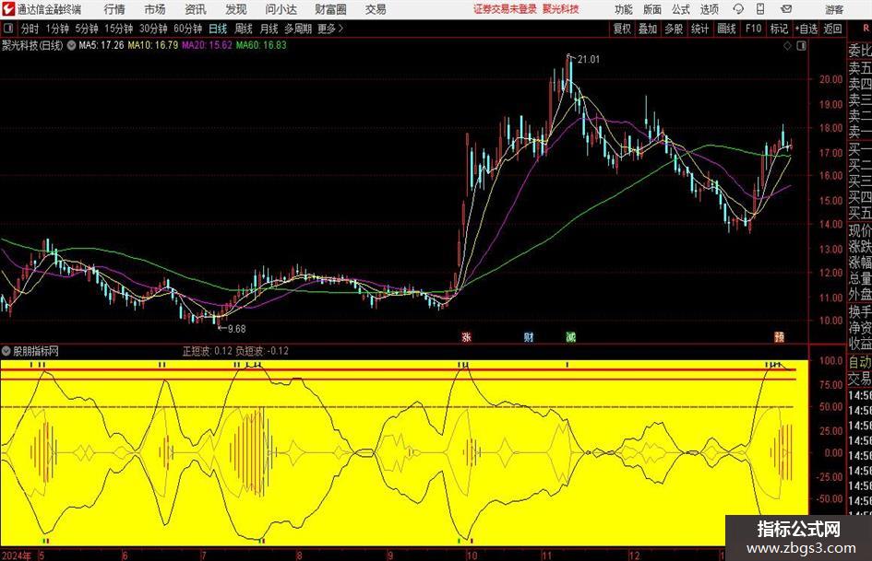
Task: Click the 21.01 high price label
Action: click(589, 60)
